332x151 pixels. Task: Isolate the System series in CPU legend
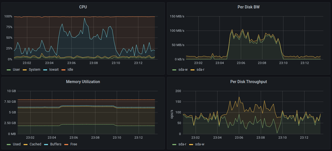pyautogui.click(x=35, y=69)
